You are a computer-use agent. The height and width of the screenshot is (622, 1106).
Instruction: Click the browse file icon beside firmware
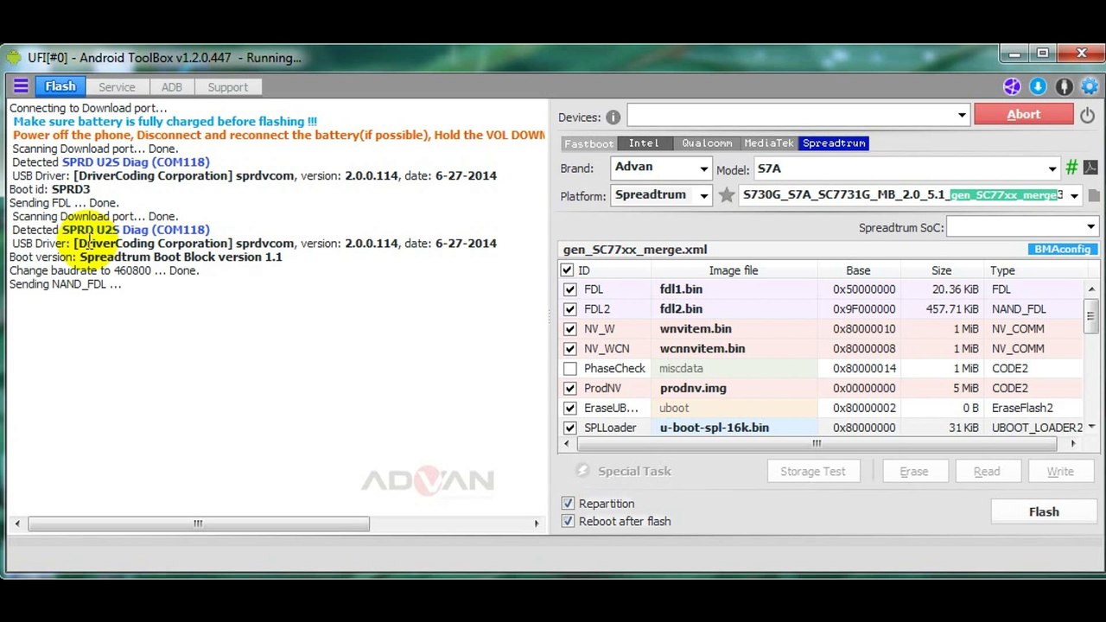coord(1094,196)
